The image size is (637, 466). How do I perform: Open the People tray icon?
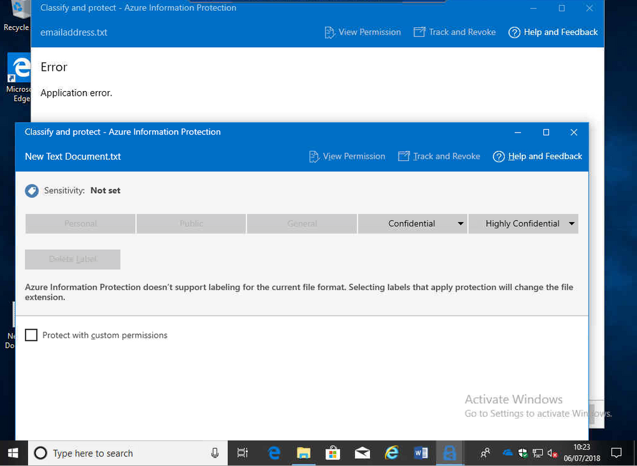(485, 453)
